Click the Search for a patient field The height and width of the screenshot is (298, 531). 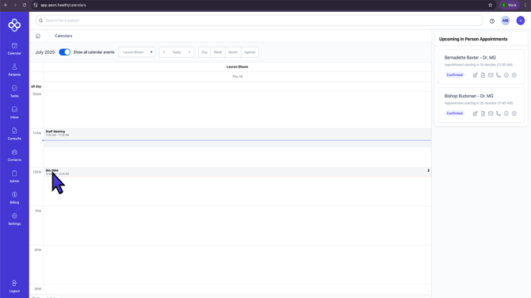point(259,21)
